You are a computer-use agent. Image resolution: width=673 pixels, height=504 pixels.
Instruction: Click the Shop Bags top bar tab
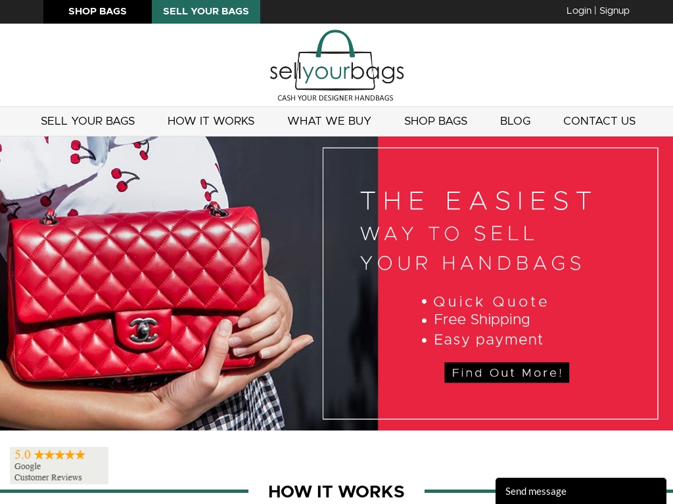pos(97,12)
